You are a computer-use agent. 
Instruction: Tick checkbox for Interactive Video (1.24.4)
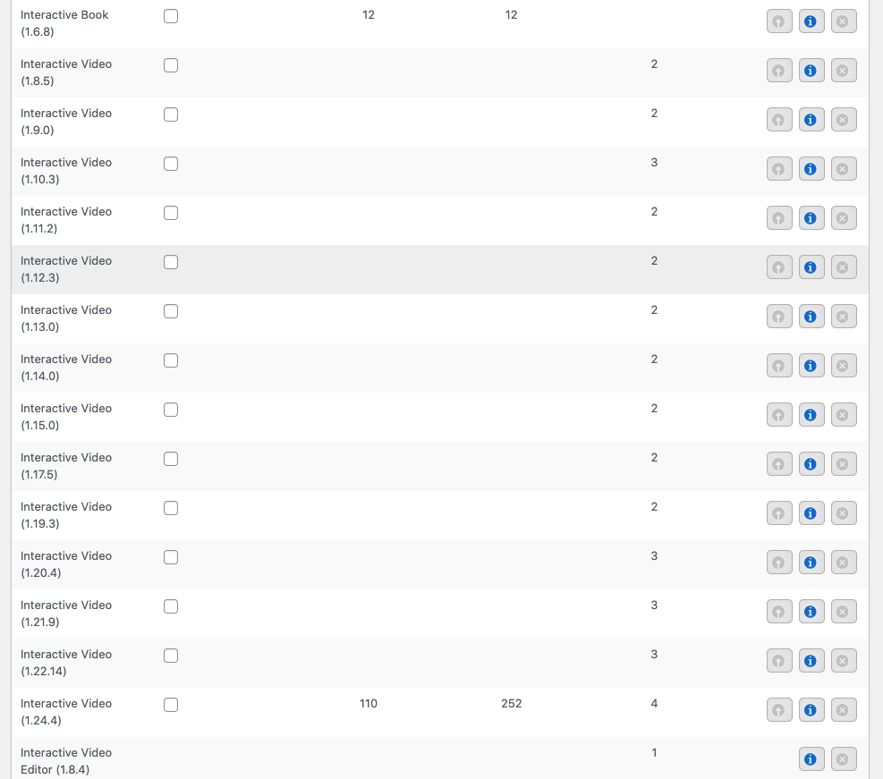[x=171, y=705]
